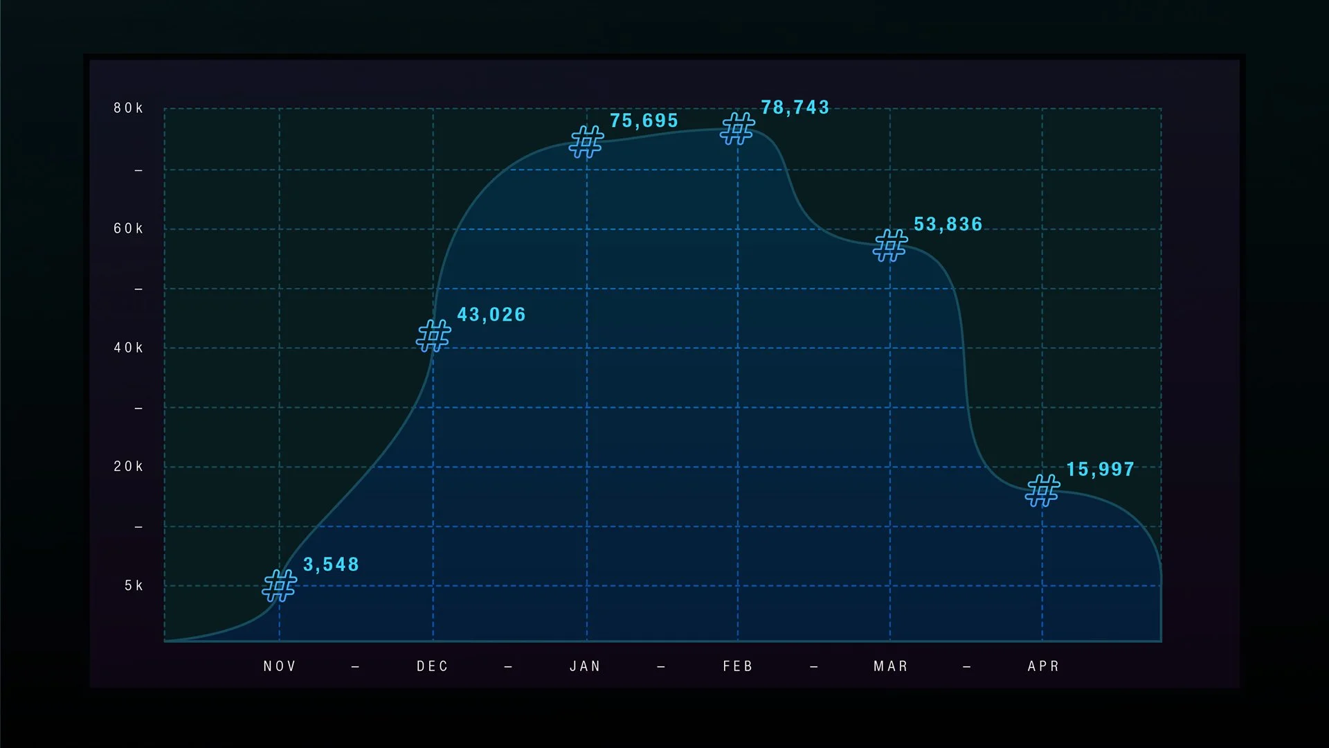Viewport: 1329px width, 748px height.
Task: Click the 43,026 value text
Action: coord(491,314)
